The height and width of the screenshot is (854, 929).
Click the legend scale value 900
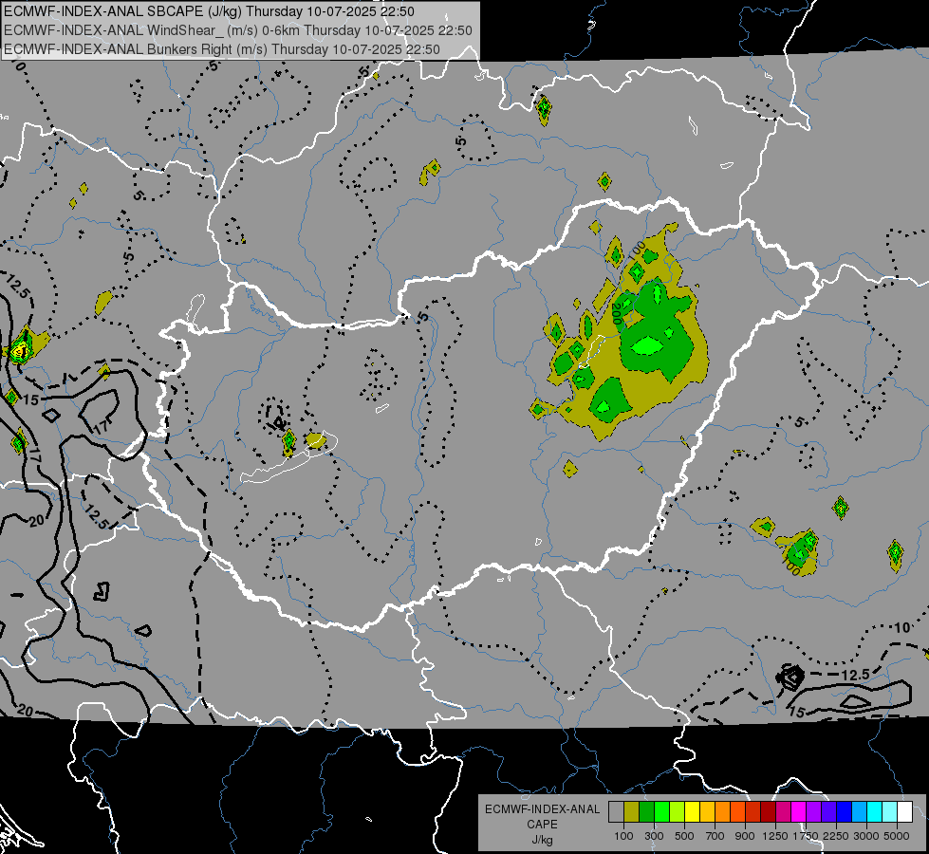coord(745,836)
